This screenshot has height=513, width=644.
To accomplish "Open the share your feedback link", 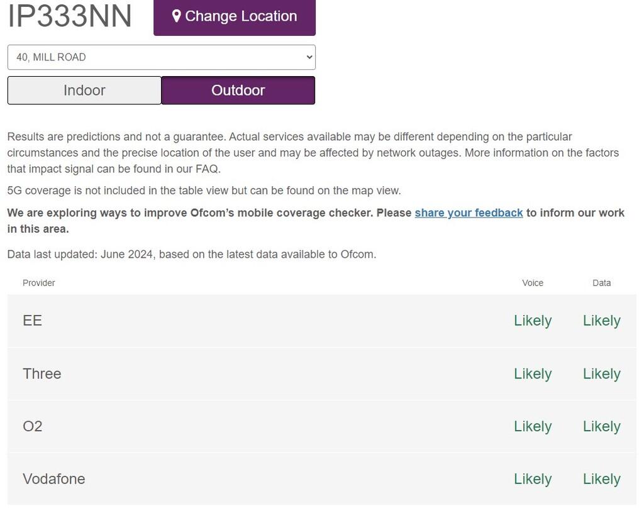I will coord(469,212).
